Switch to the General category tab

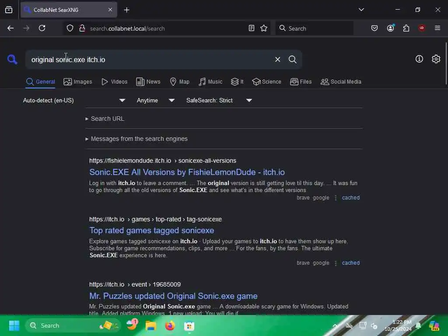(40, 82)
